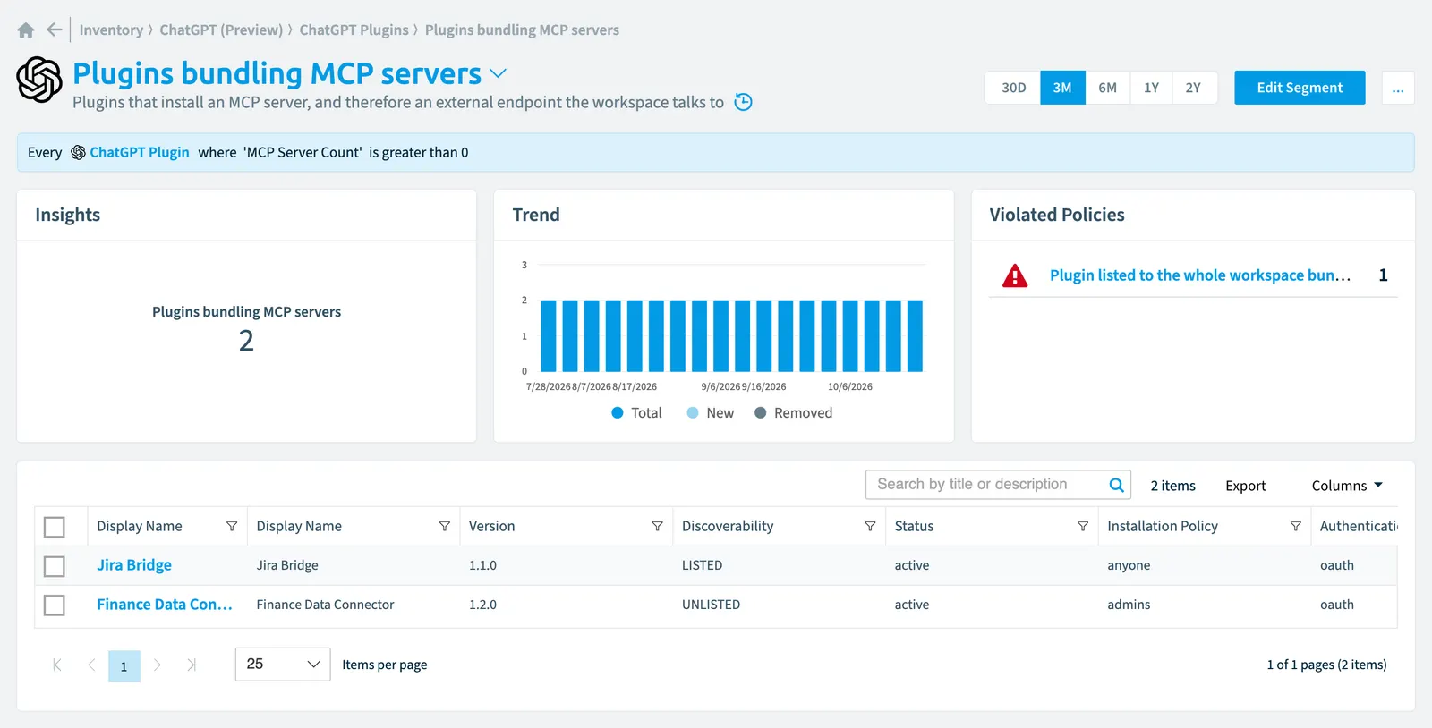
Task: Expand the segment title dropdown chevron
Action: click(499, 73)
